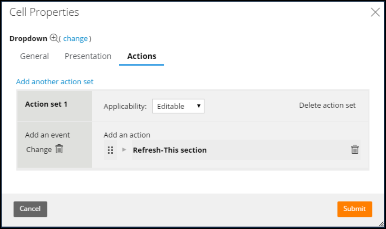Click Add an action
Viewport: 386px width, 229px height.
[x=127, y=135]
